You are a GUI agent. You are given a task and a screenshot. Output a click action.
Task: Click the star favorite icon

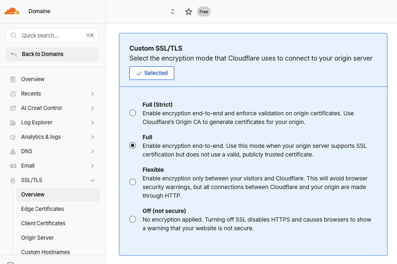tap(189, 12)
